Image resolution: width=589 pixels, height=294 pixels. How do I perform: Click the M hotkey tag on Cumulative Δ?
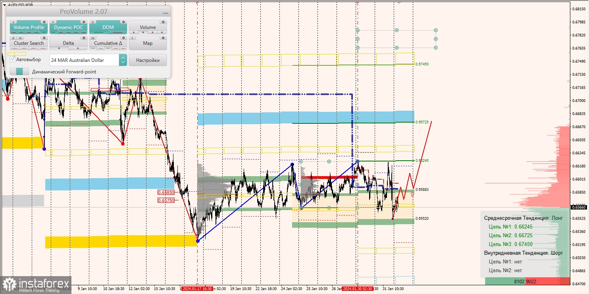[93, 38]
